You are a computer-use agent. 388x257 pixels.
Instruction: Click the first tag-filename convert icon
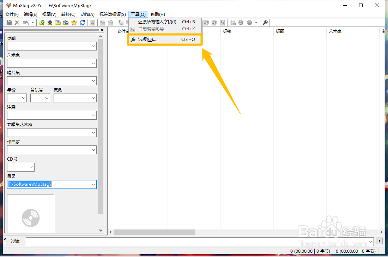[x=206, y=23]
